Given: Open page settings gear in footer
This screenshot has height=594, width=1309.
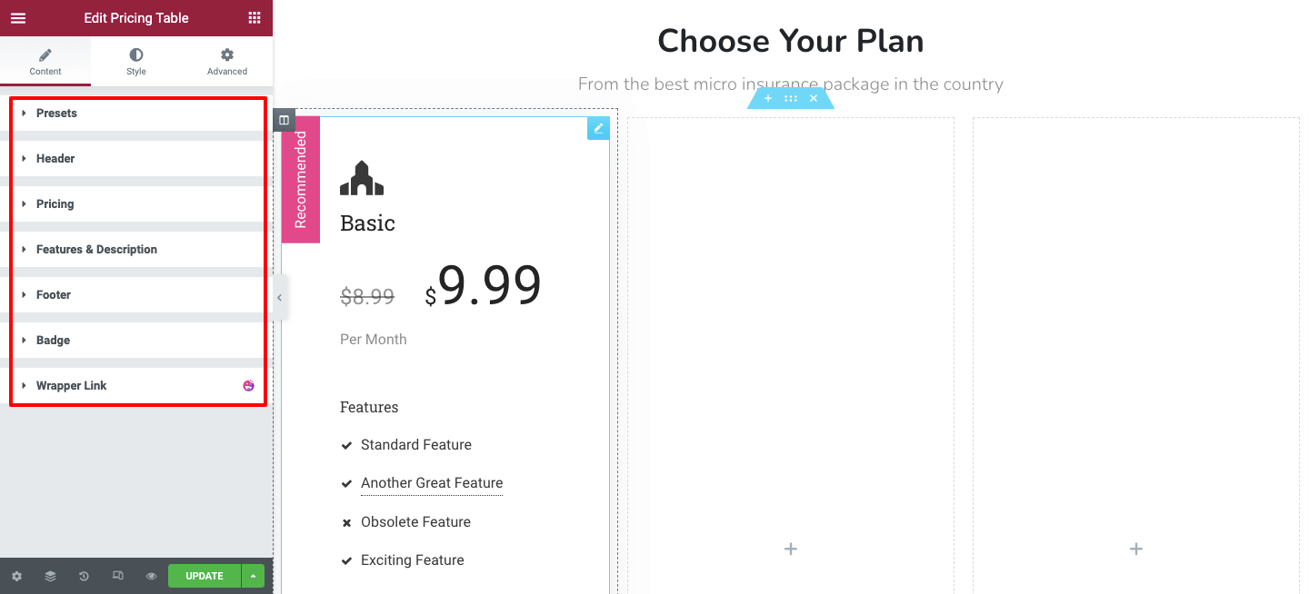Looking at the screenshot, I should click(x=16, y=576).
